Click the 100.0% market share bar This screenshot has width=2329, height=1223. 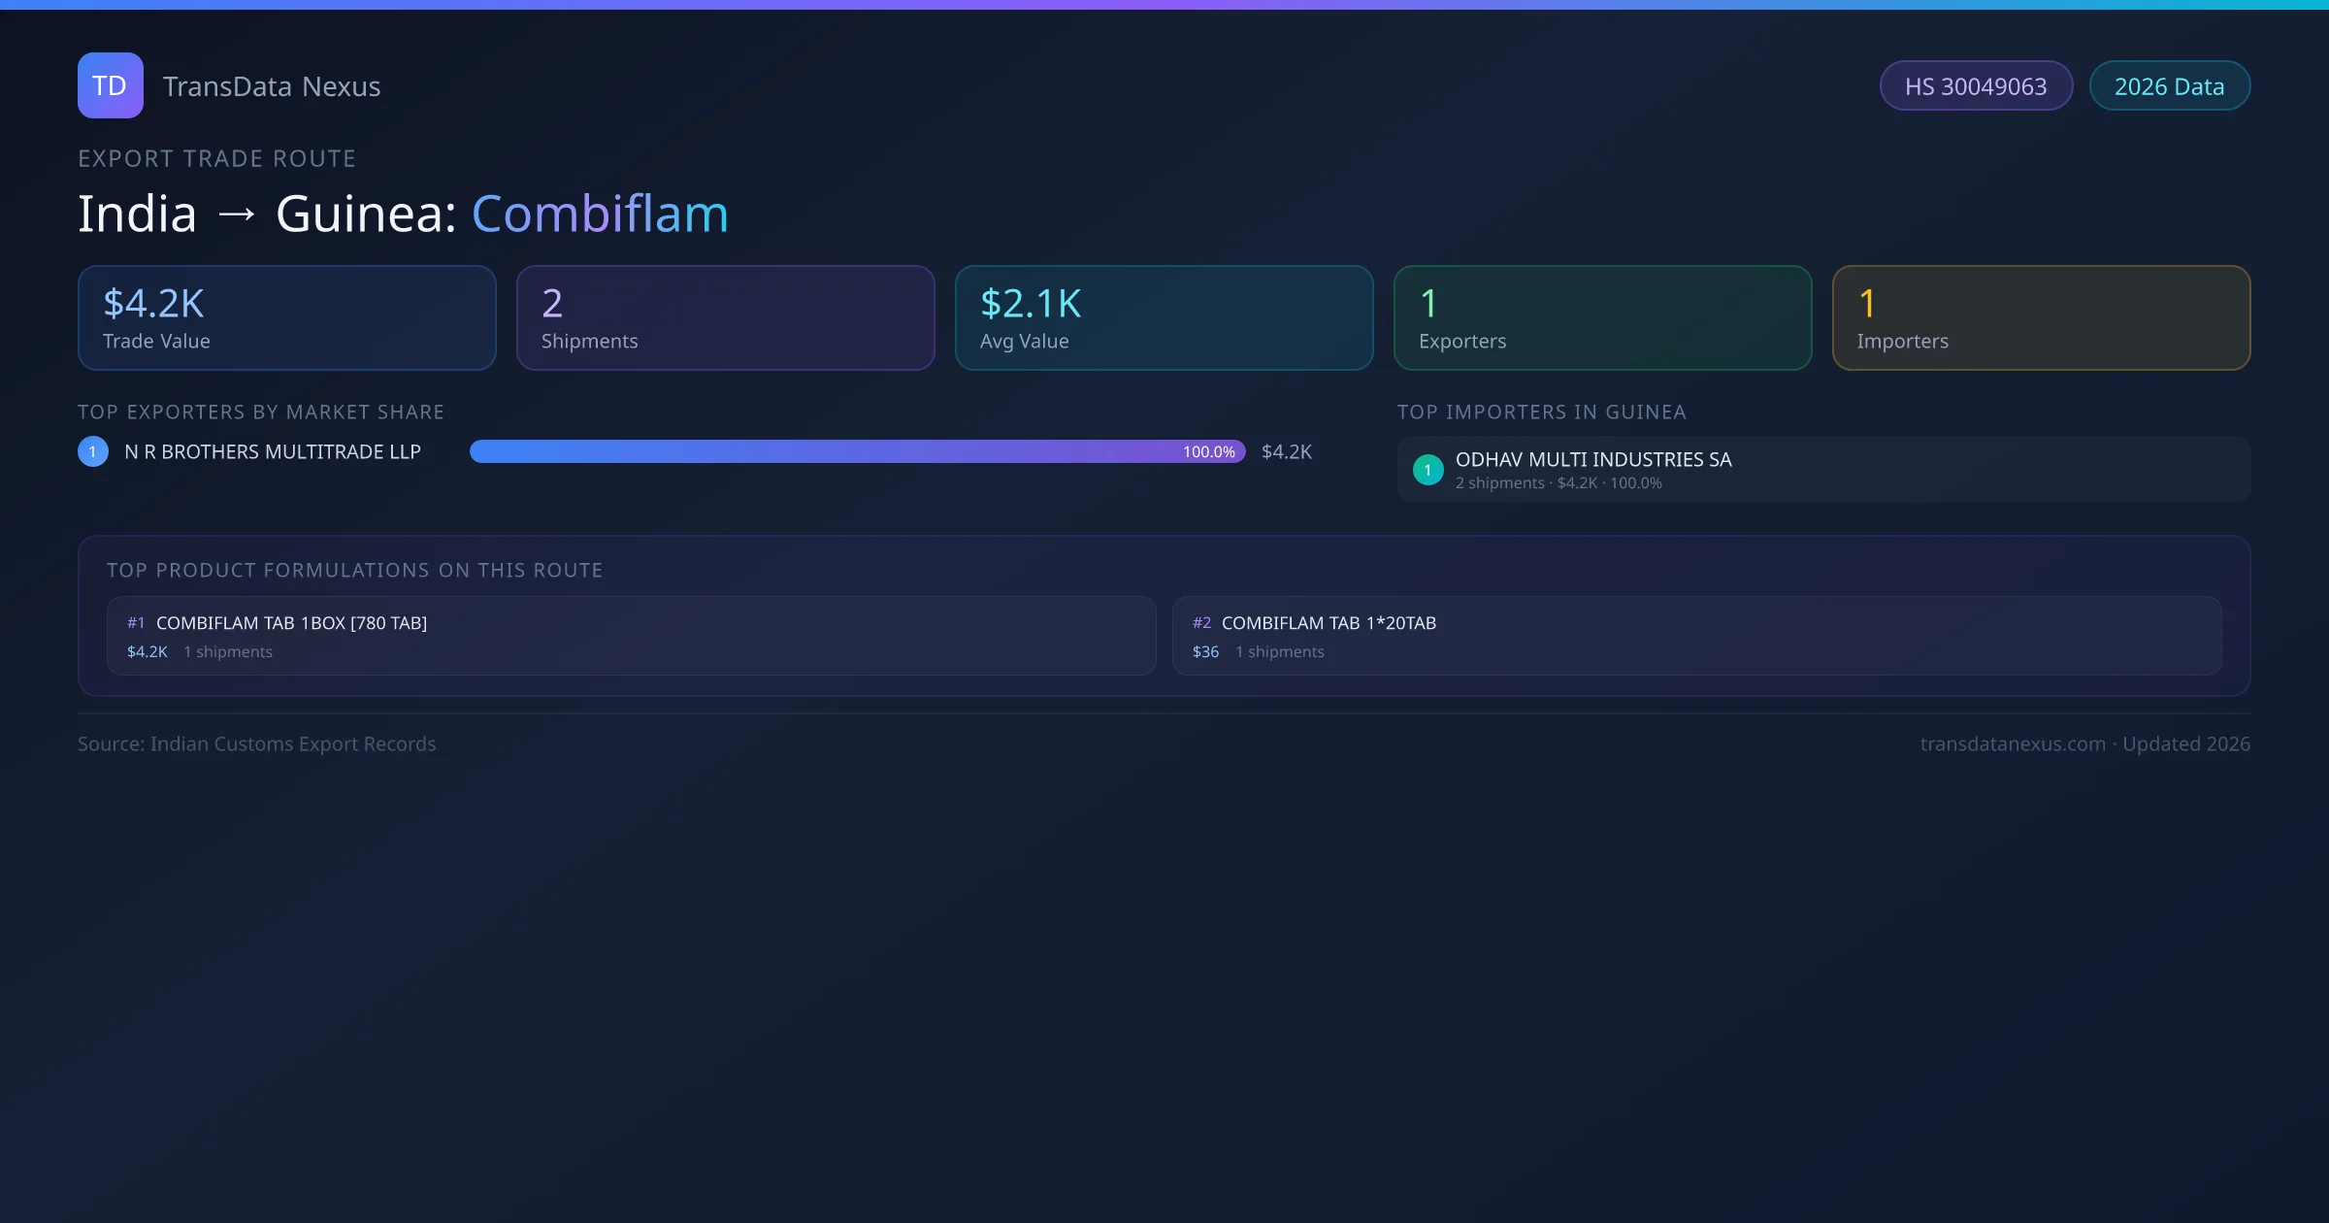[x=857, y=451]
